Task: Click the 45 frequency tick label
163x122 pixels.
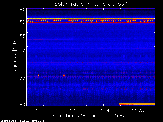Action: (x=22, y=9)
